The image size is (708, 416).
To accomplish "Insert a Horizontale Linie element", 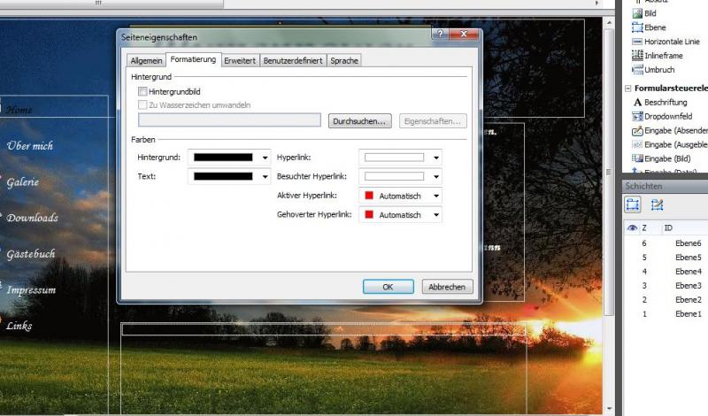I will pyautogui.click(x=637, y=42).
